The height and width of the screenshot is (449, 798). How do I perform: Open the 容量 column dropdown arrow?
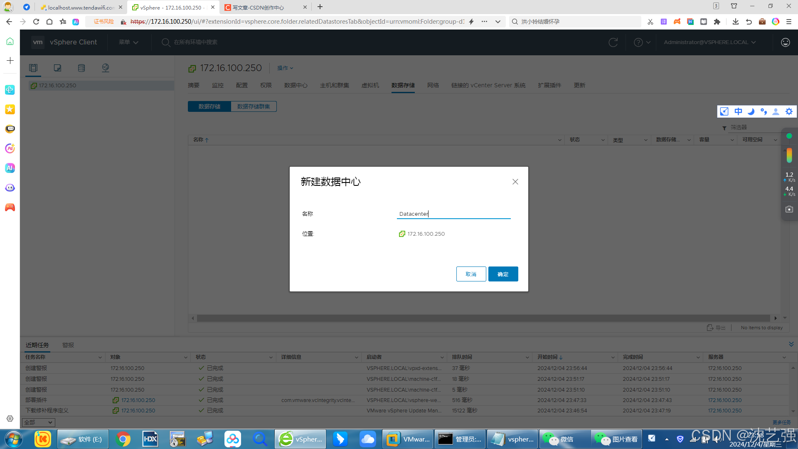[x=732, y=140]
